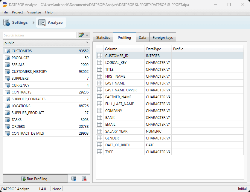
Task: Click the DATPROF logo in the title bar
Action: click(x=5, y=4)
